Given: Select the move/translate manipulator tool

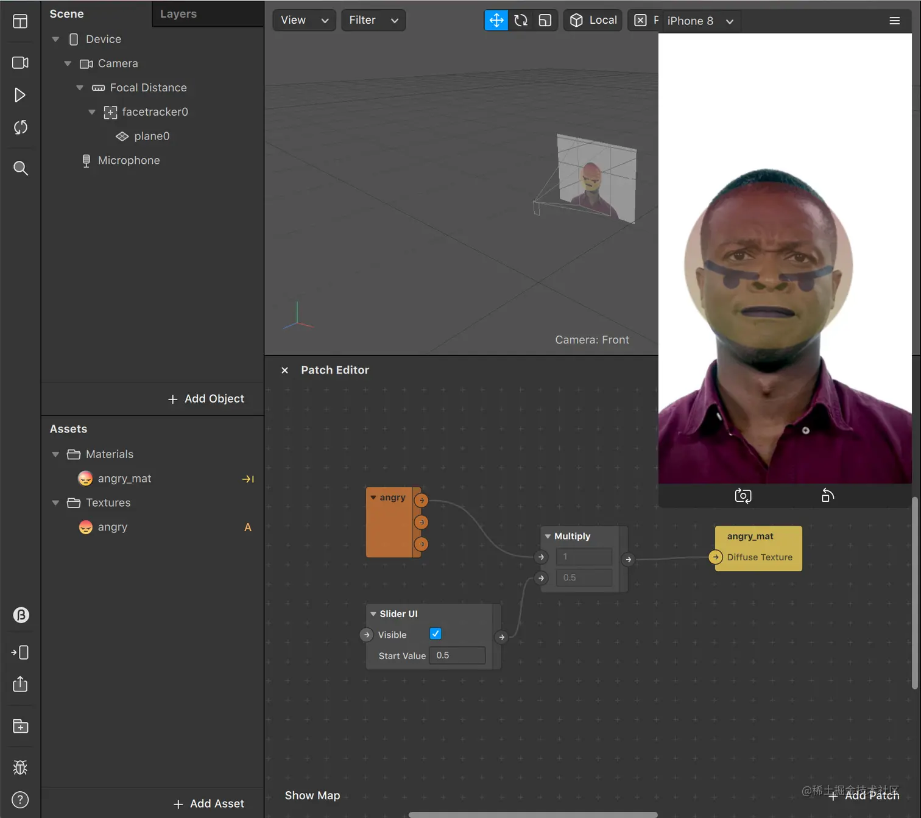Looking at the screenshot, I should click(496, 20).
